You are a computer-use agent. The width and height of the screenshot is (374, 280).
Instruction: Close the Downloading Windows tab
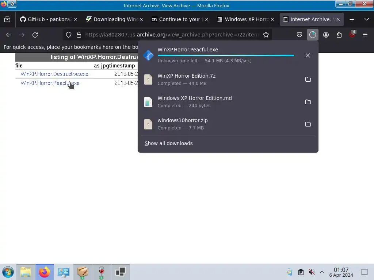[141, 20]
